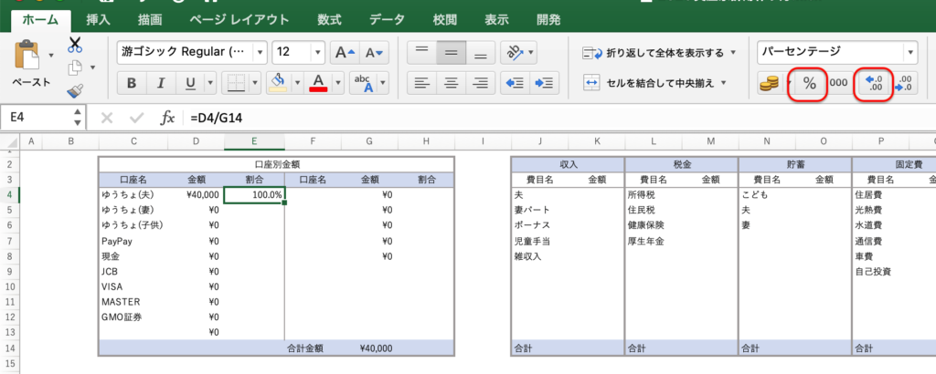The height and width of the screenshot is (374, 936).
Task: Toggle bold formatting
Action: pos(132,84)
